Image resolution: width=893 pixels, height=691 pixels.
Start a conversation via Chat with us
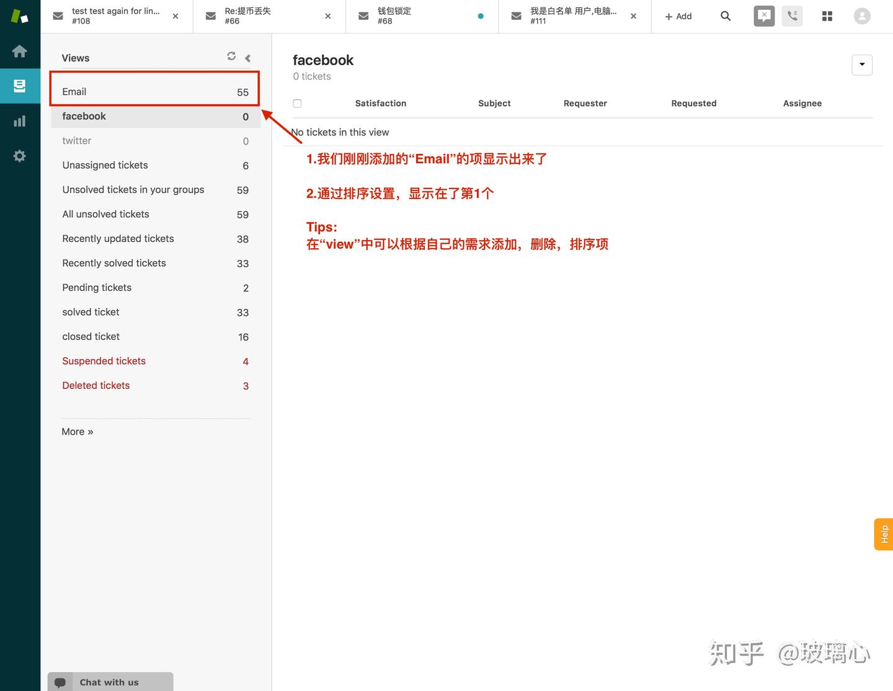[x=110, y=681]
